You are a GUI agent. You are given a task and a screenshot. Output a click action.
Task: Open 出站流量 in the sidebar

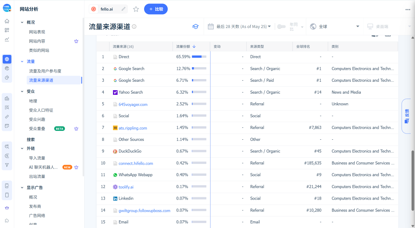click(x=37, y=177)
